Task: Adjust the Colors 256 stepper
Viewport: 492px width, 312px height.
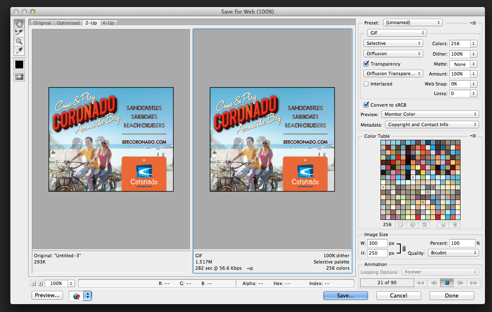Action: [474, 44]
